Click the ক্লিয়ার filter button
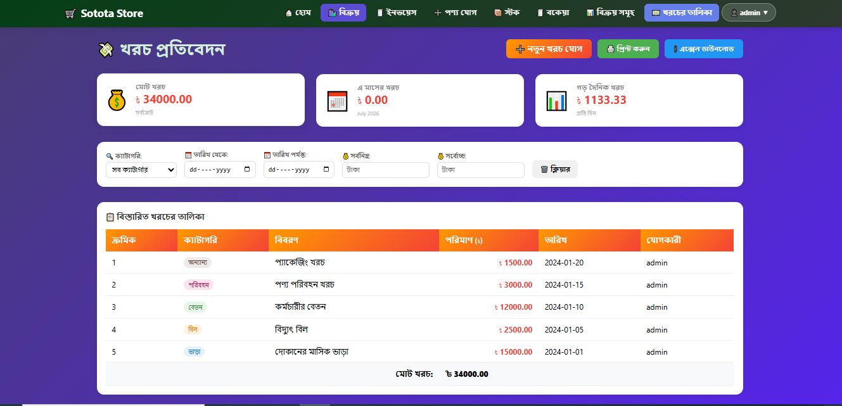Image resolution: width=842 pixels, height=406 pixels. pyautogui.click(x=555, y=169)
